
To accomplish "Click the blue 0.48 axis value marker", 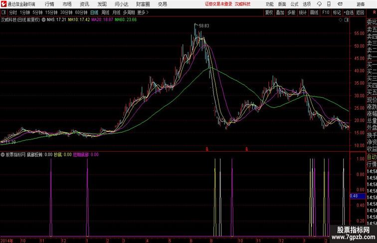I will 358,196.
